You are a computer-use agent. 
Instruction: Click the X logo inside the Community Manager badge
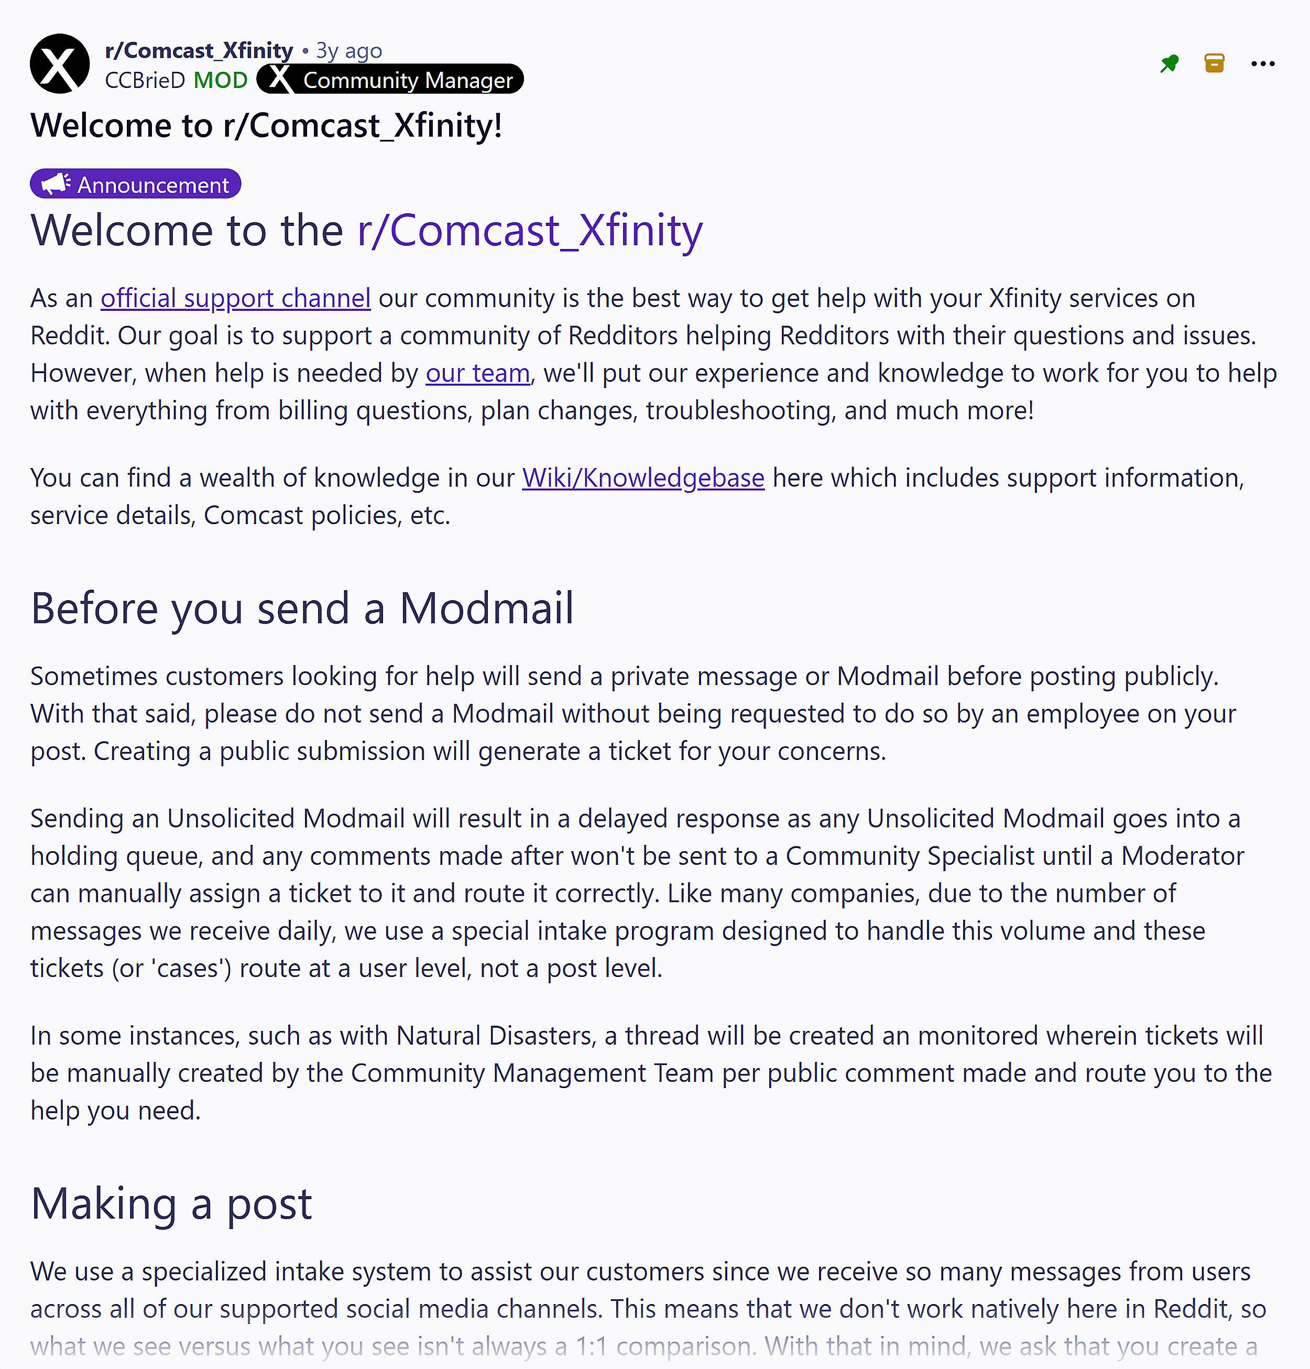(x=279, y=79)
